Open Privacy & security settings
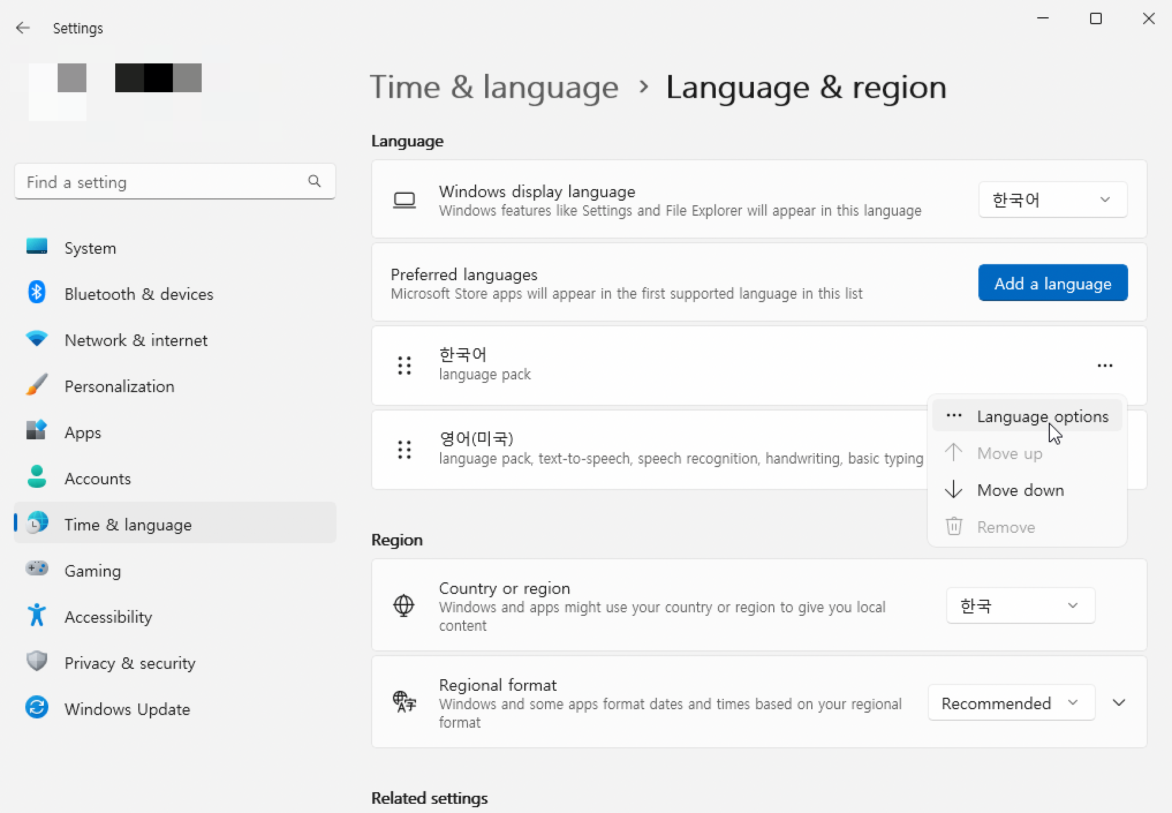This screenshot has height=813, width=1172. (x=130, y=663)
